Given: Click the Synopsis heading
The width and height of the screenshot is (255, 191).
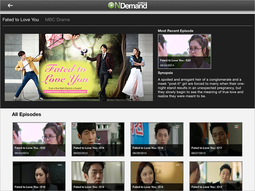Looking at the screenshot, I should pos(165,73).
